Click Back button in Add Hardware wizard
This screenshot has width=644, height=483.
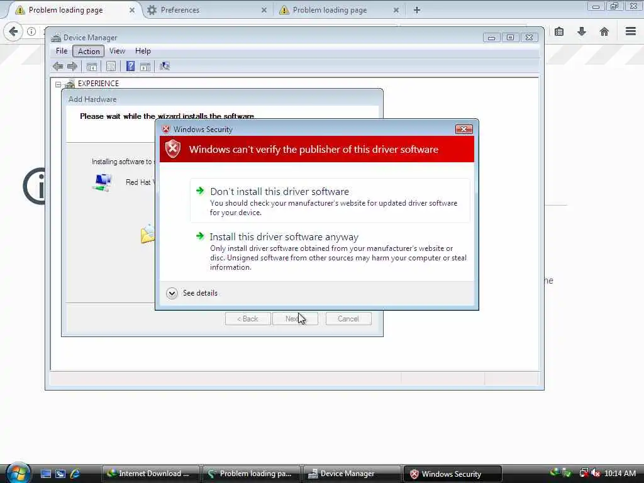click(248, 319)
